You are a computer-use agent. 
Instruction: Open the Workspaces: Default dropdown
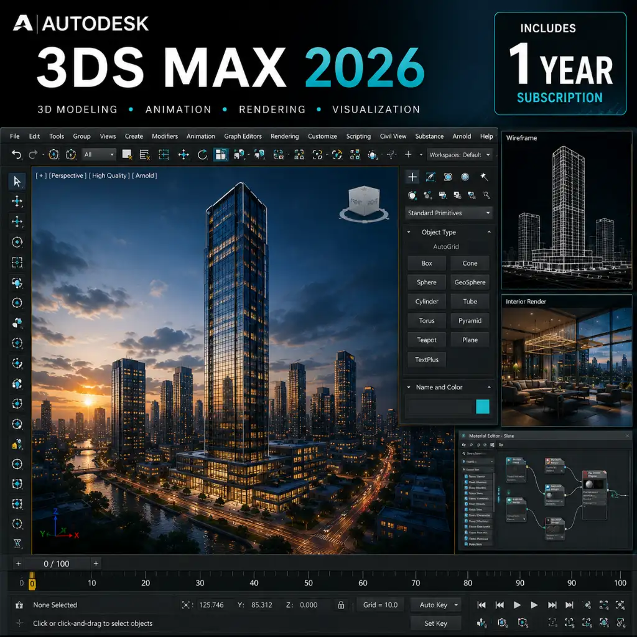pos(460,155)
